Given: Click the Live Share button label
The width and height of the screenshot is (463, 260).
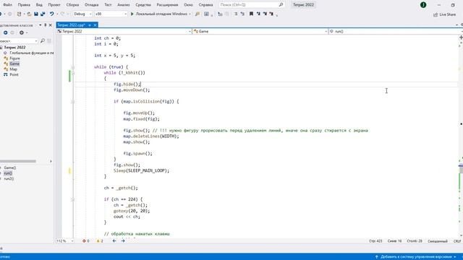Looking at the screenshot, I should tap(447, 14).
